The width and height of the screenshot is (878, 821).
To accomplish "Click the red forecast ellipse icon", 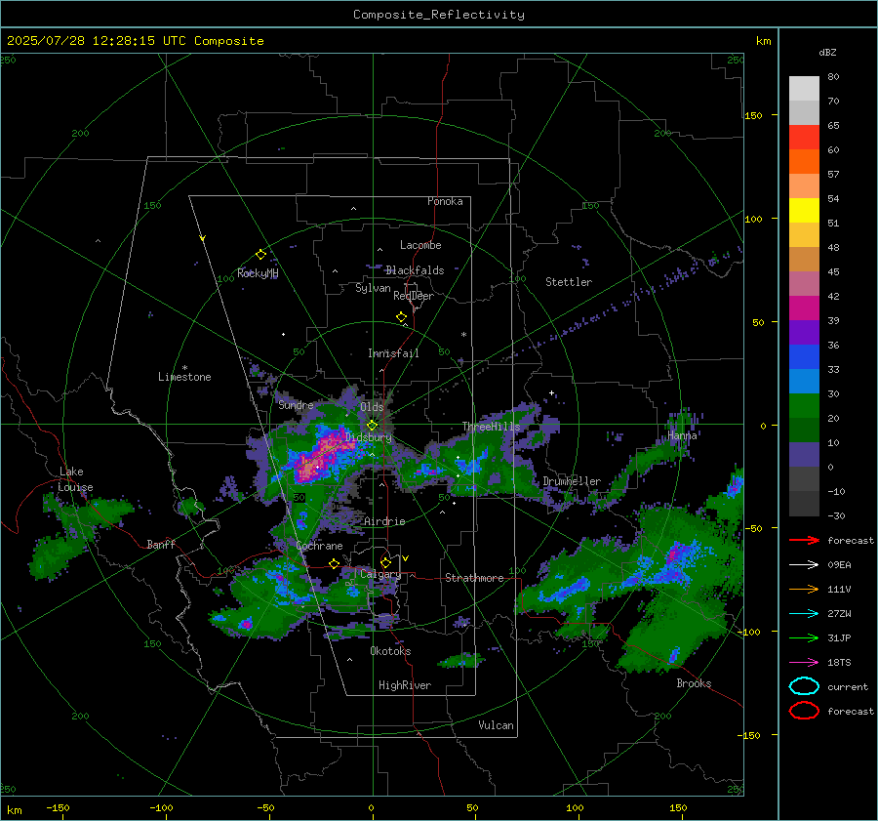I will 804,711.
